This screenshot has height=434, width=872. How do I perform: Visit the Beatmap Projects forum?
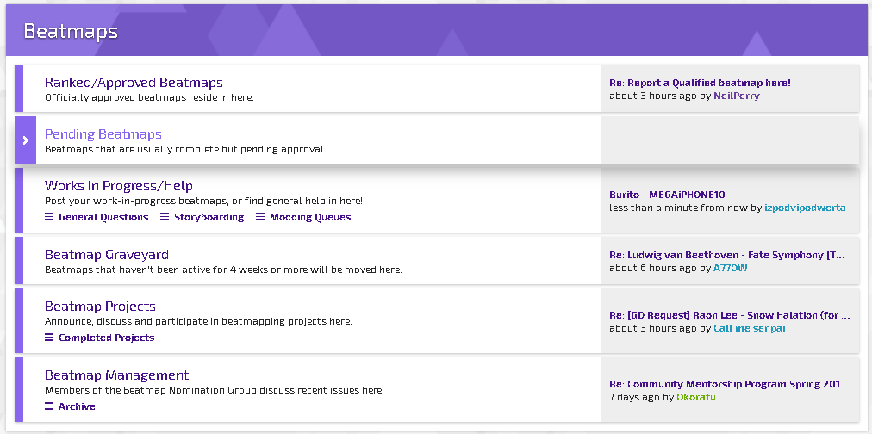click(100, 307)
